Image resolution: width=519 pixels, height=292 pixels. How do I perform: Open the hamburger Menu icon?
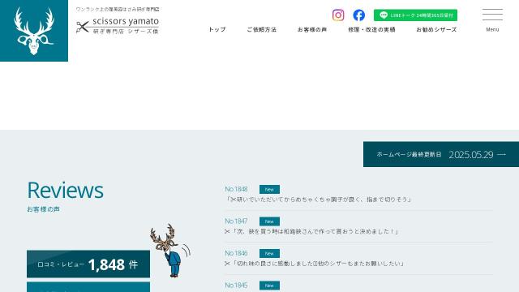coord(492,20)
